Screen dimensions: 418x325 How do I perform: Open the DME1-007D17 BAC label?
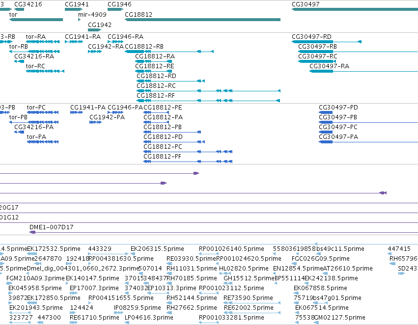point(52,227)
